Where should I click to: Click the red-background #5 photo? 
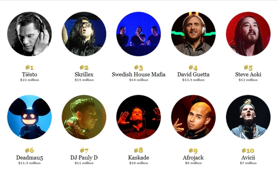click(x=248, y=34)
